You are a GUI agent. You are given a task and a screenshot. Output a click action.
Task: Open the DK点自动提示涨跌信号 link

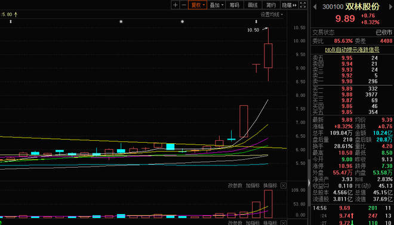pyautogui.click(x=352, y=50)
